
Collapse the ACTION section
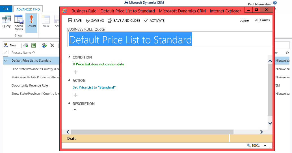click(x=69, y=80)
